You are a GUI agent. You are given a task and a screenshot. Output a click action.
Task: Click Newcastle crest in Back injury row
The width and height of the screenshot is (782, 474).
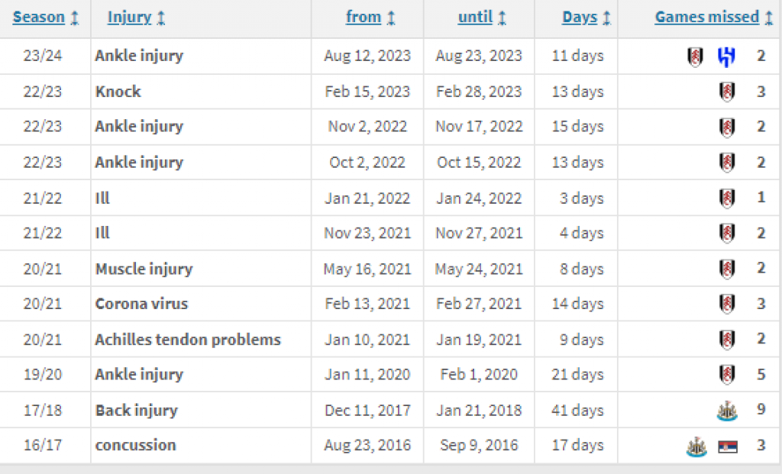point(727,411)
